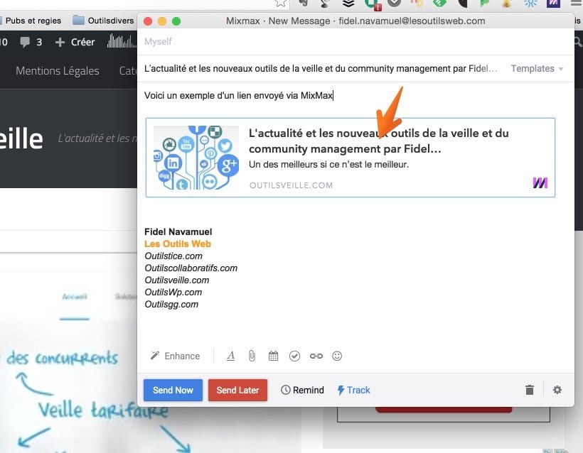This screenshot has height=453, width=583.
Task: Toggle email tracking with Track
Action: click(x=353, y=390)
